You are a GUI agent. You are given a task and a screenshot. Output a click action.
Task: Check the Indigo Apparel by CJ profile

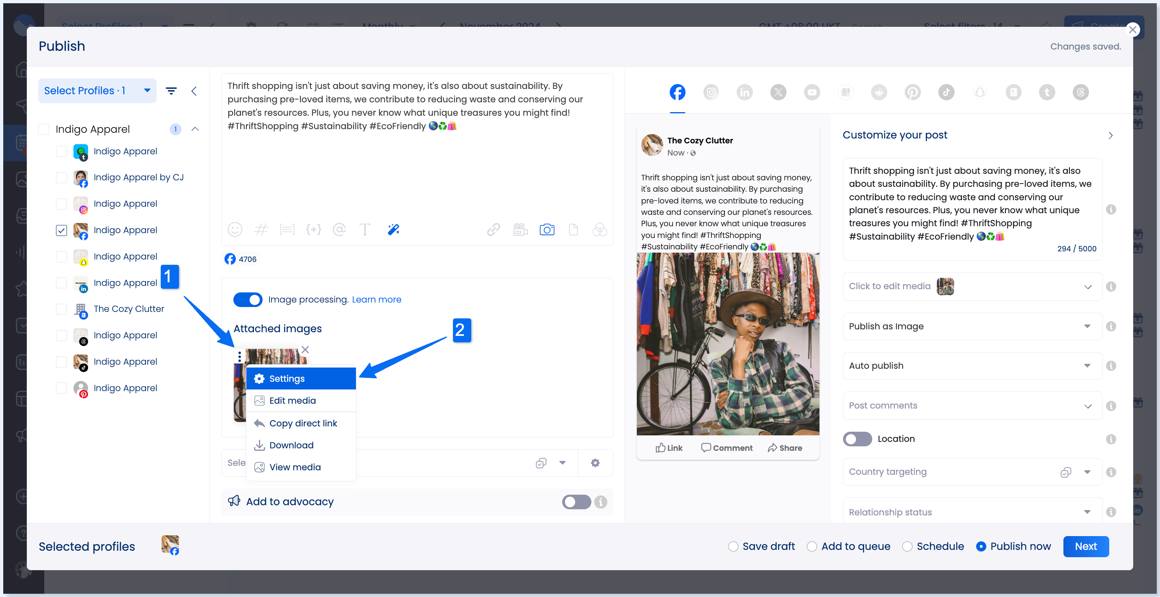point(61,177)
